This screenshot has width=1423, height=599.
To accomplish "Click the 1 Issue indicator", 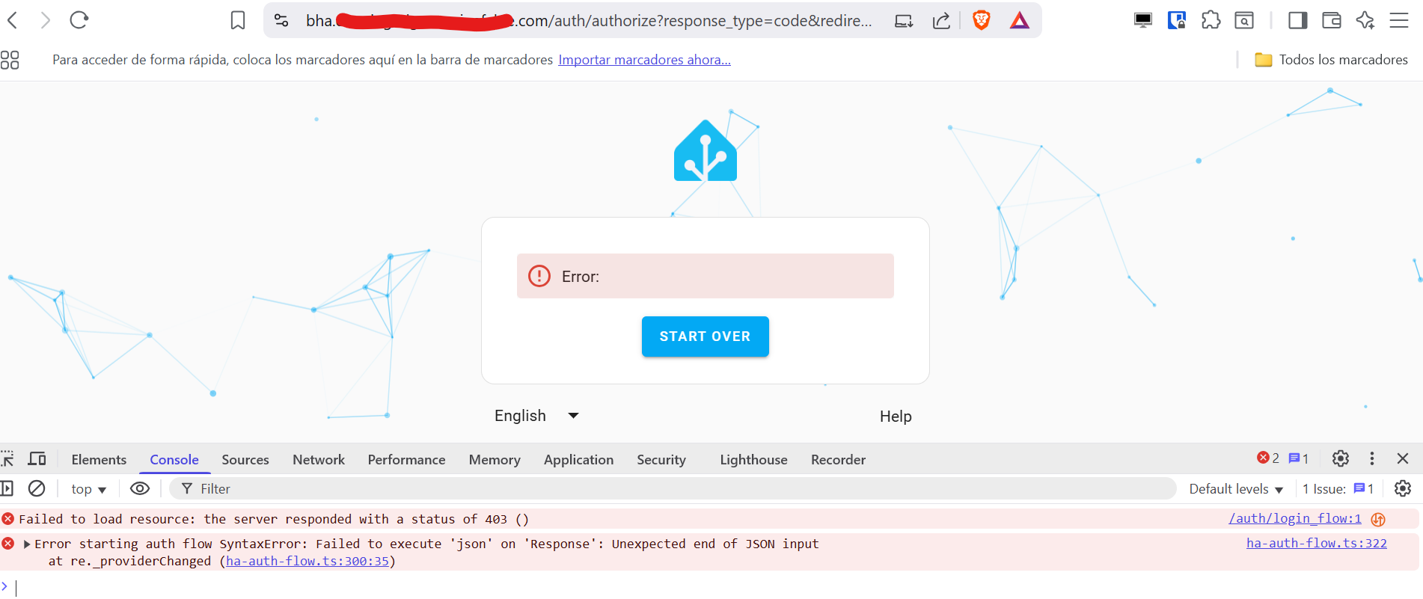I will 1338,489.
